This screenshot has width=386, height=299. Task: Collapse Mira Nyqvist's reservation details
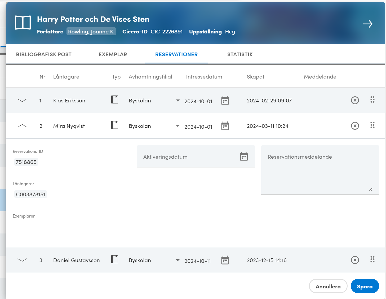[22, 126]
